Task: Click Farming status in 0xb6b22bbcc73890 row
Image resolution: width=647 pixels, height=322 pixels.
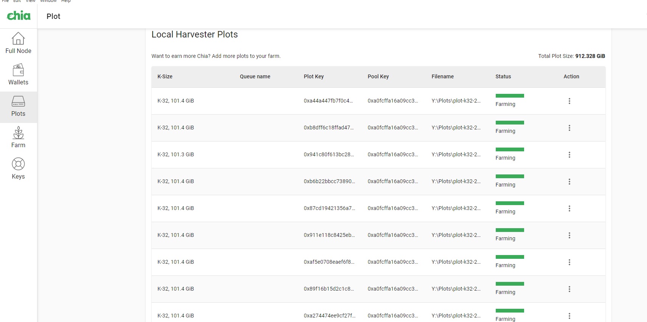Action: point(505,185)
